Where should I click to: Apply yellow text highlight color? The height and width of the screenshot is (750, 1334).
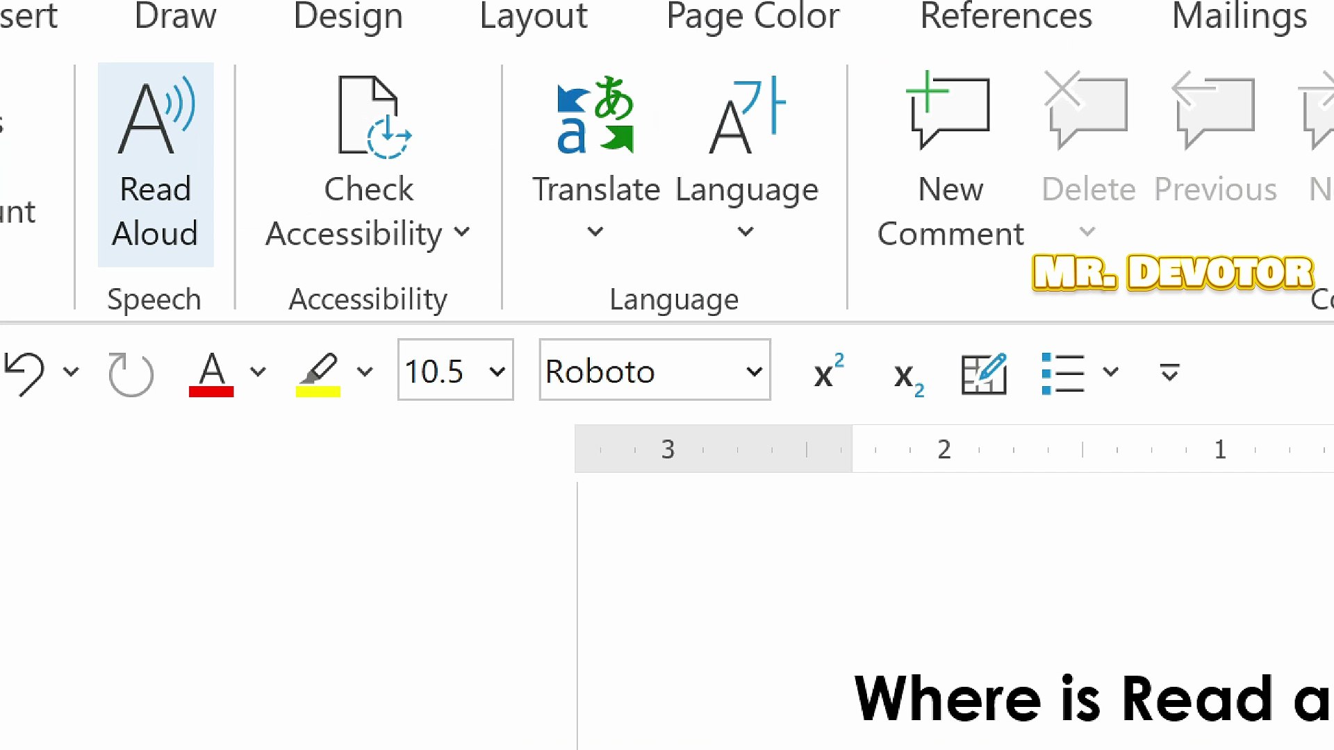click(318, 373)
